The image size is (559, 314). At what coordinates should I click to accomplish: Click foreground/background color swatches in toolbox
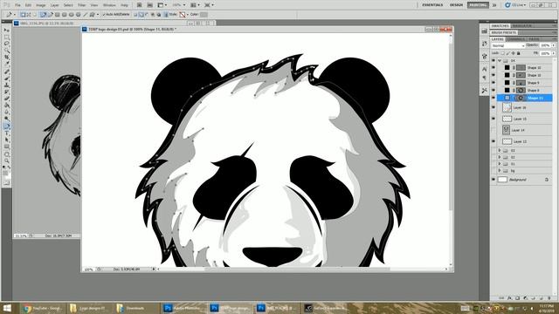6,174
